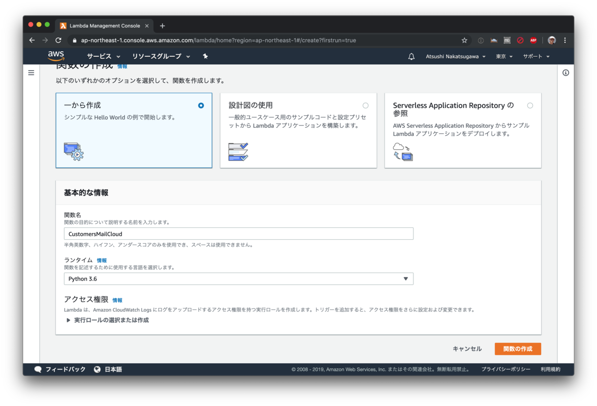Open the Chrome three-dot menu

tap(565, 40)
